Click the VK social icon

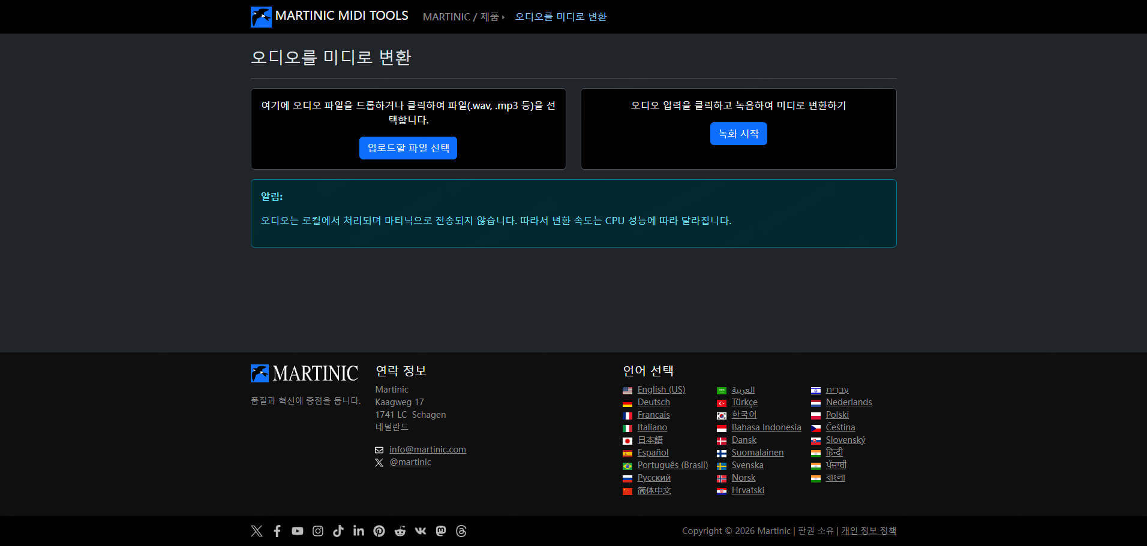point(421,531)
